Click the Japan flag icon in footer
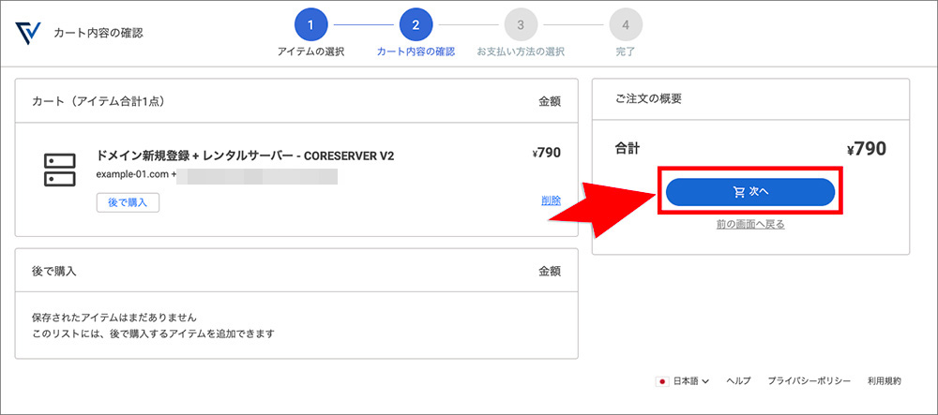Image resolution: width=938 pixels, height=415 pixels. point(662,381)
